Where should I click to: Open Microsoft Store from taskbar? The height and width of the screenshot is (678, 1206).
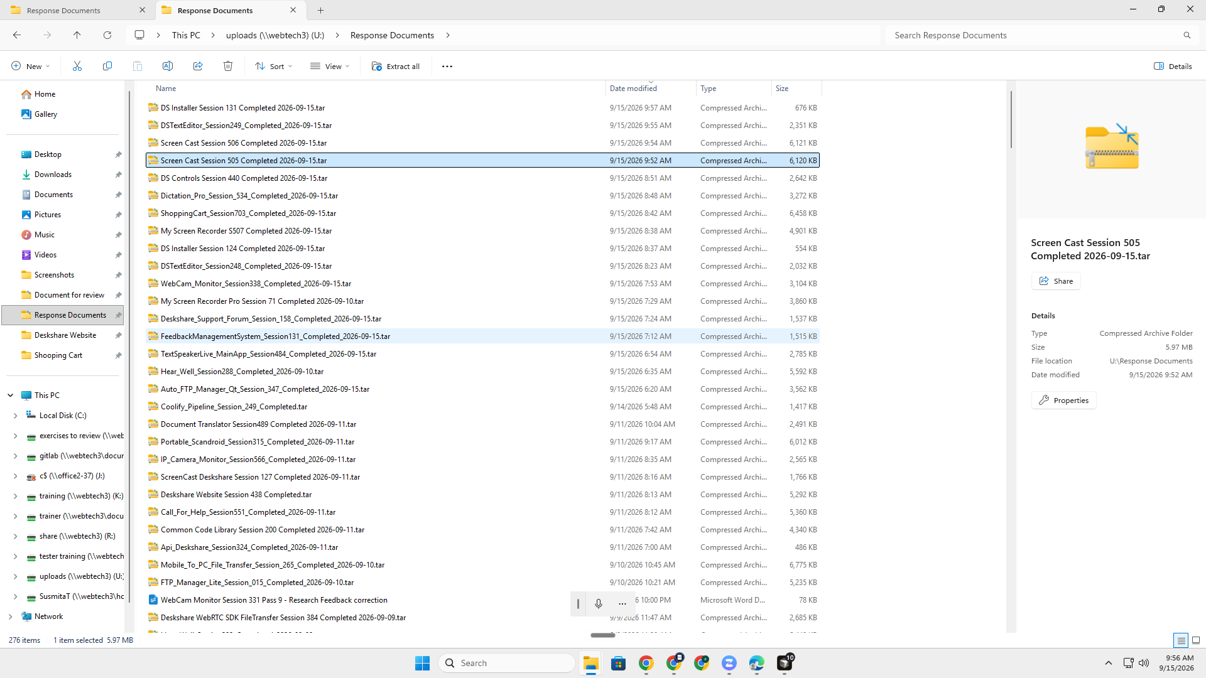619,663
